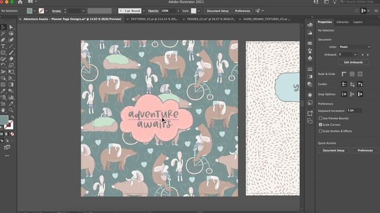Switch to the Layers tab
The image size is (380, 213).
pos(357,22)
